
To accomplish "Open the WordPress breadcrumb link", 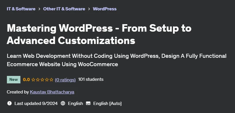I will [105, 9].
